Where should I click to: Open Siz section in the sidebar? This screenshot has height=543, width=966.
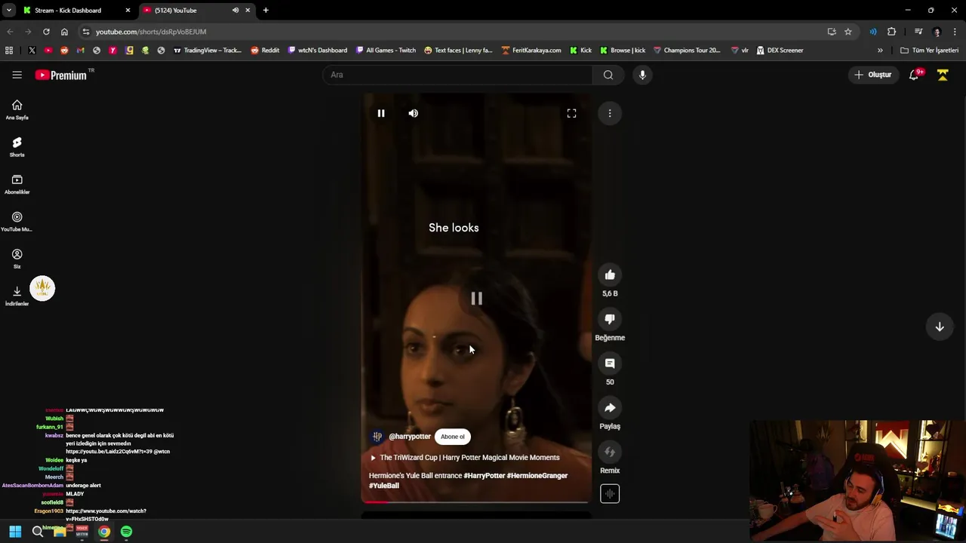click(17, 259)
